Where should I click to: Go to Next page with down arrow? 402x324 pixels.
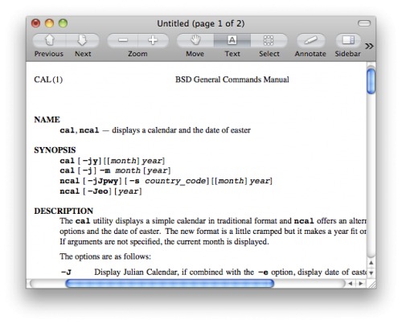coord(83,40)
